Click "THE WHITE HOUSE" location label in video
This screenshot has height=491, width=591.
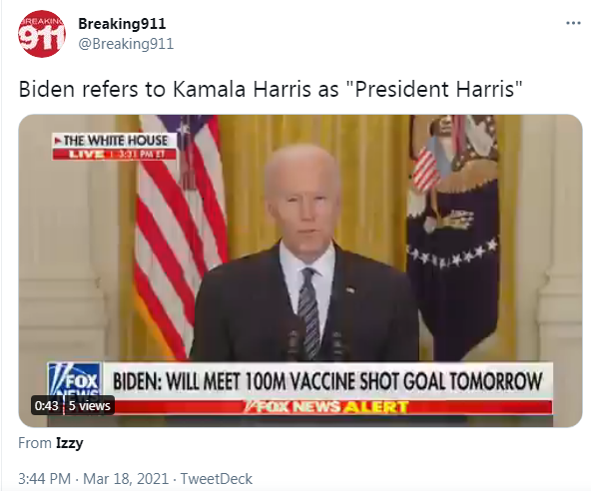[x=115, y=141]
